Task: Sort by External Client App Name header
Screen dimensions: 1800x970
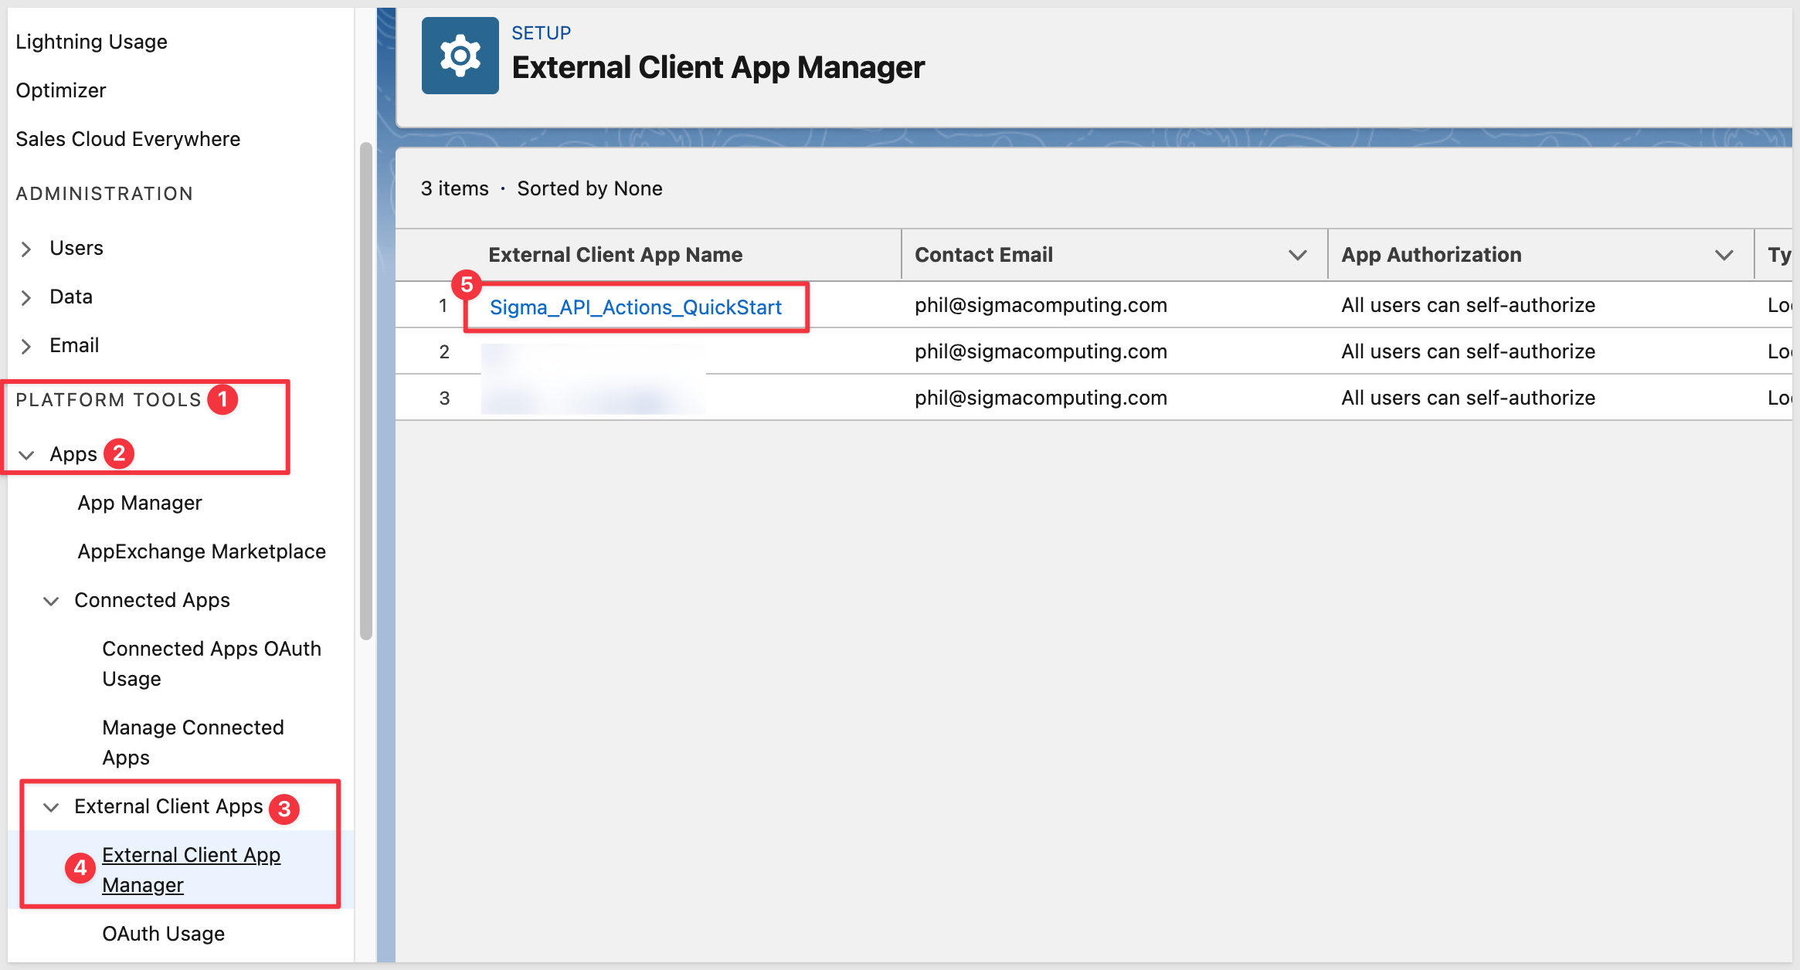Action: pos(615,255)
